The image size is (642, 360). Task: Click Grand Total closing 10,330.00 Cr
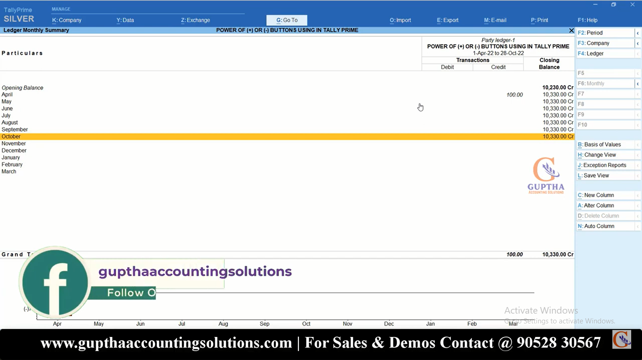[x=558, y=255]
